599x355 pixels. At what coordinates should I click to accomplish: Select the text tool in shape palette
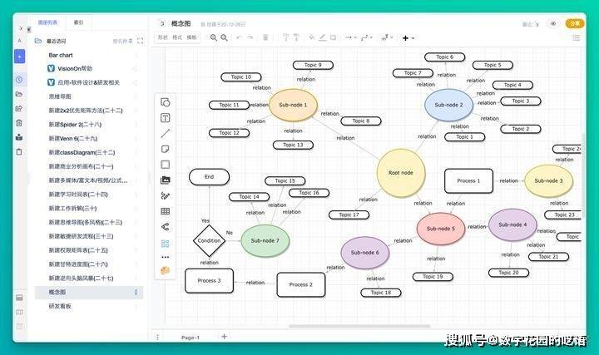pyautogui.click(x=165, y=118)
